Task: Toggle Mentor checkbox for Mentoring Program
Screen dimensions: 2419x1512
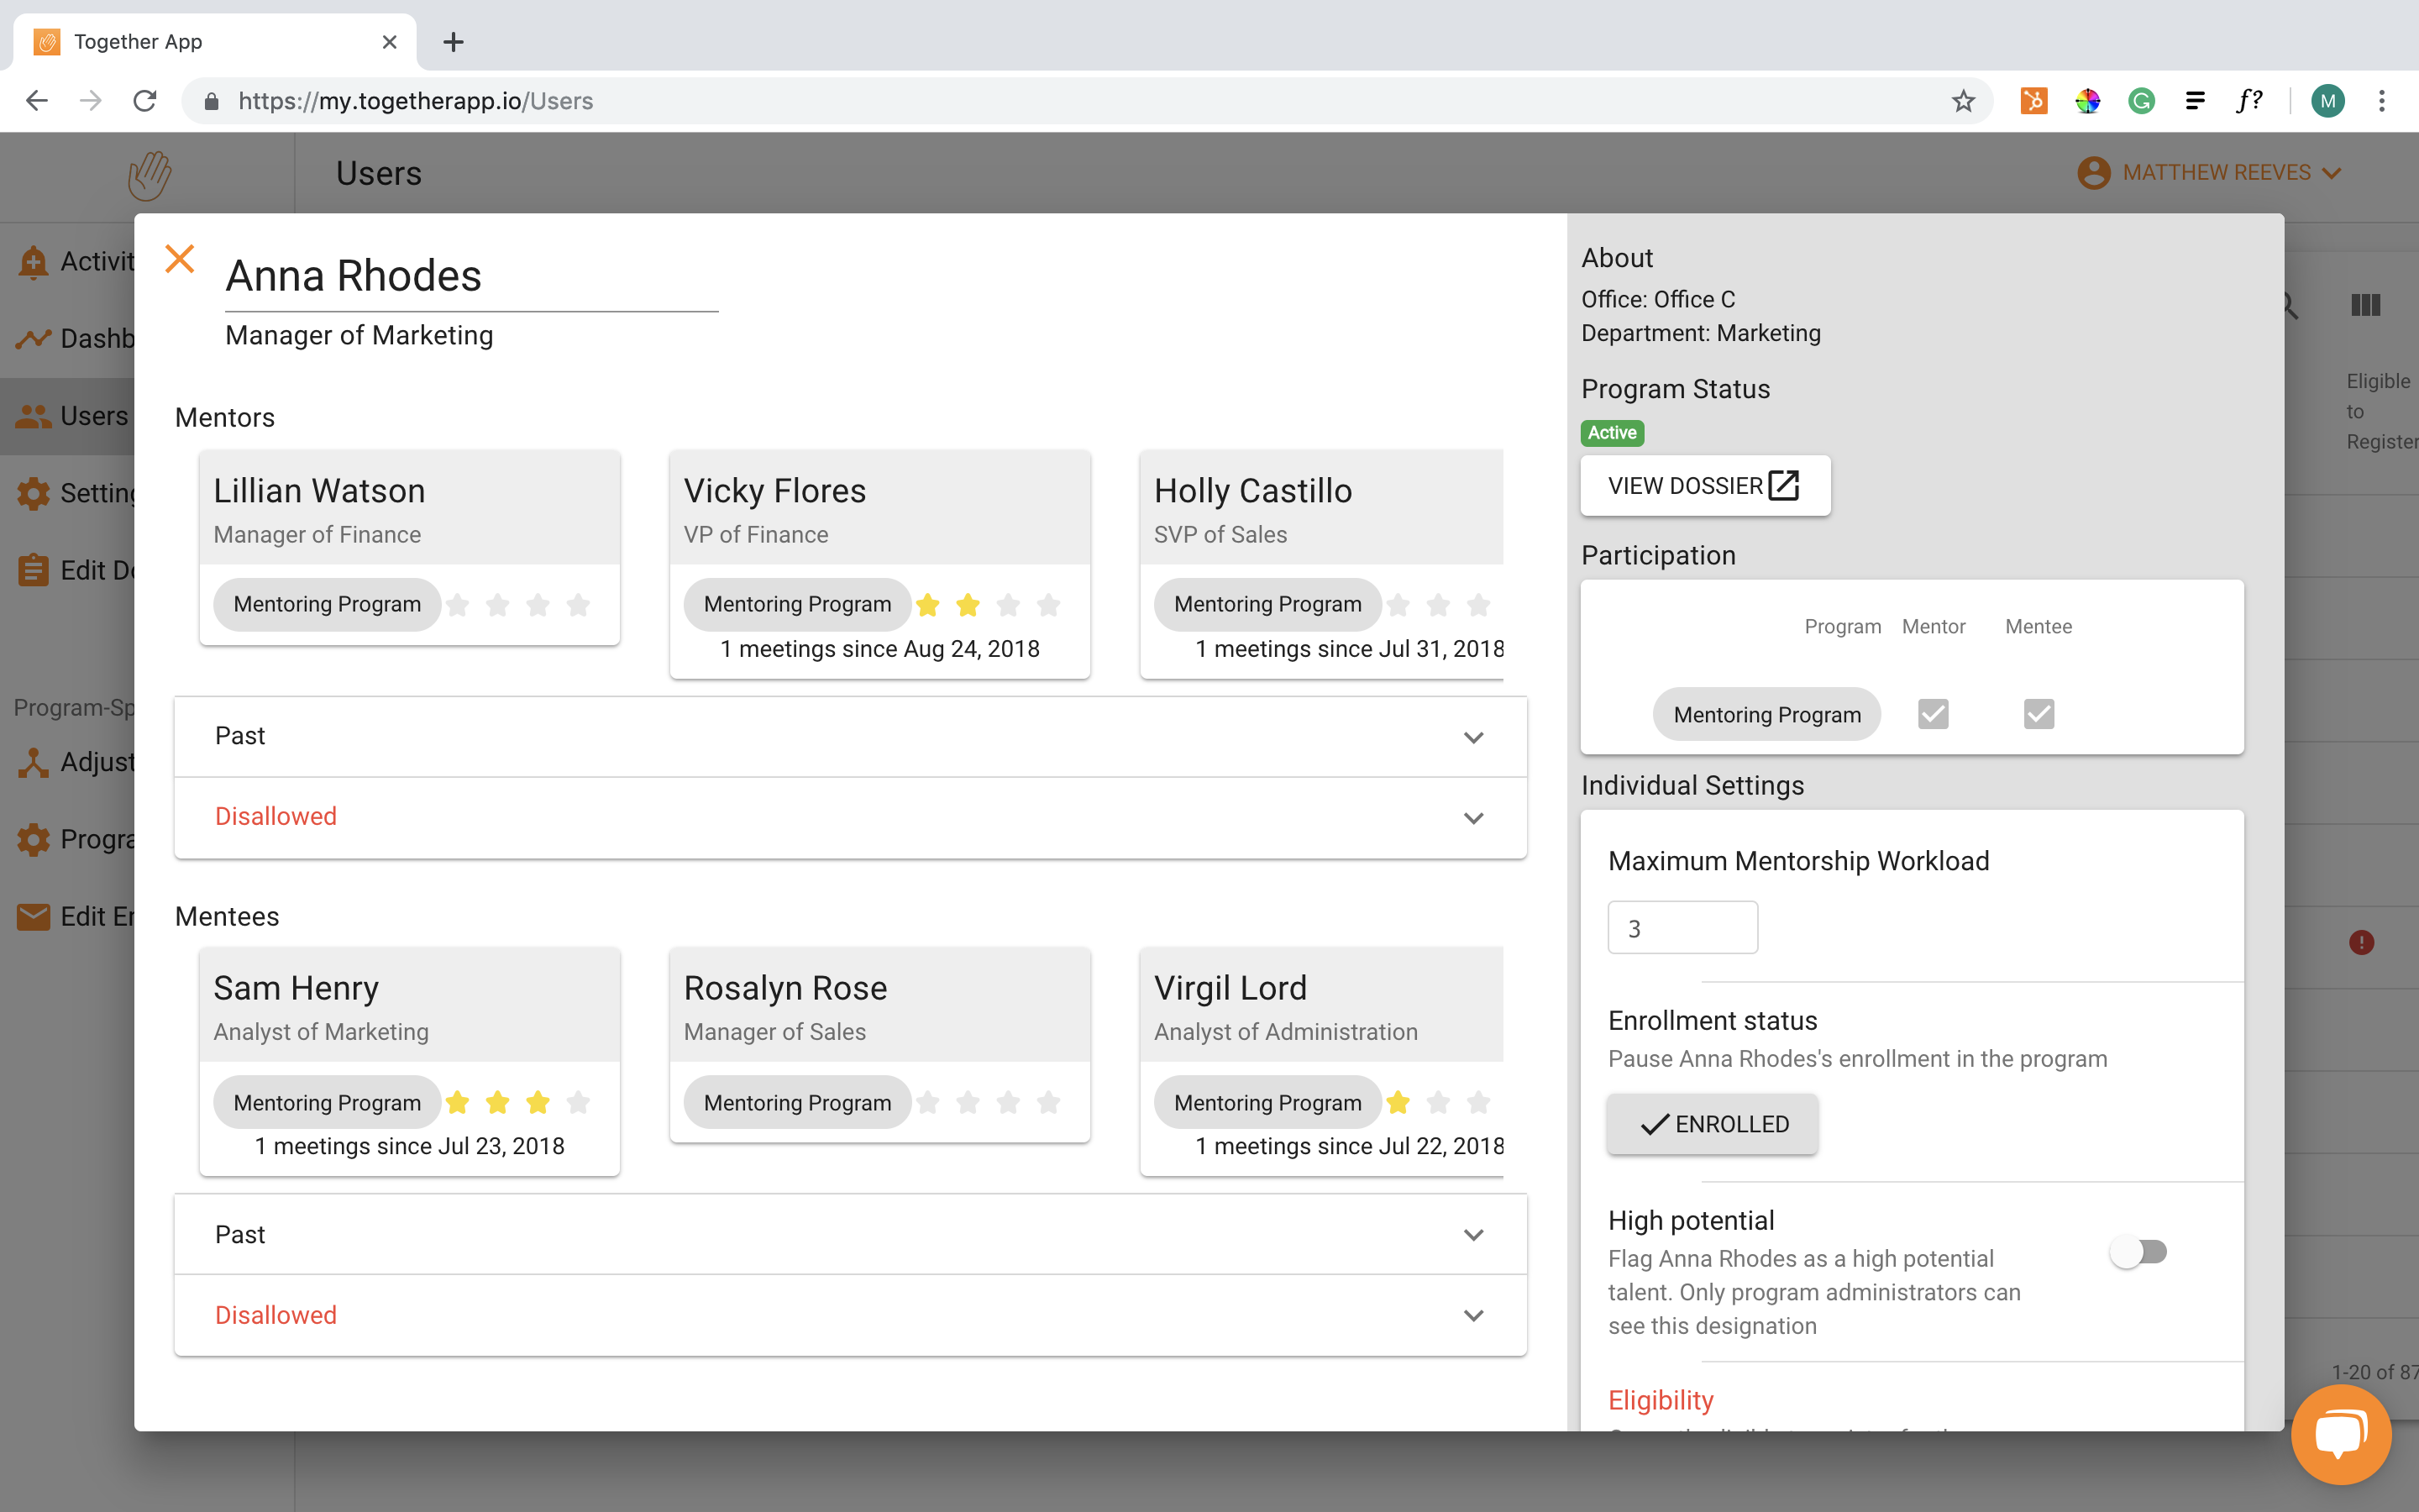Action: 1934,714
